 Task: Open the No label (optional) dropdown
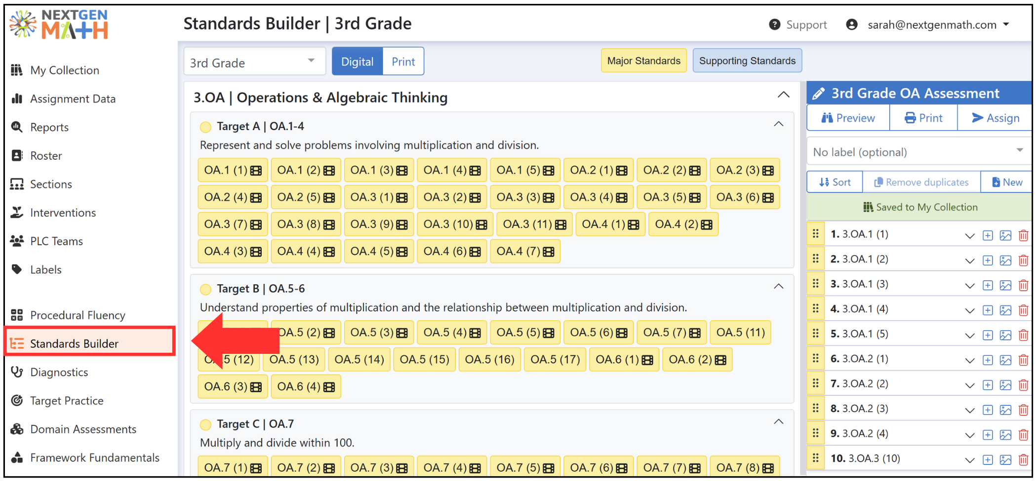coord(919,152)
